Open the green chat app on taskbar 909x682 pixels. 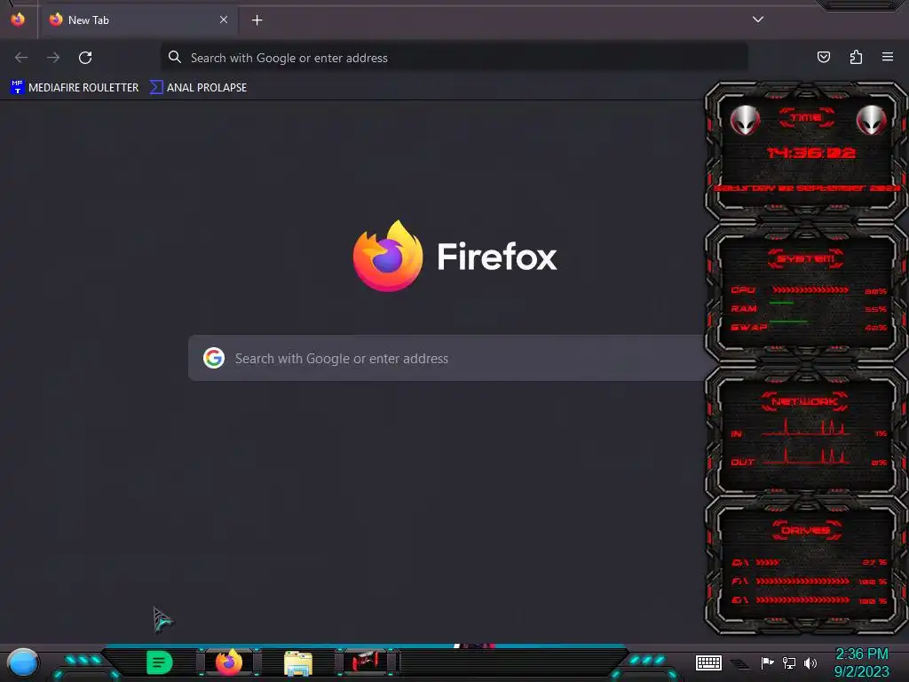(160, 662)
